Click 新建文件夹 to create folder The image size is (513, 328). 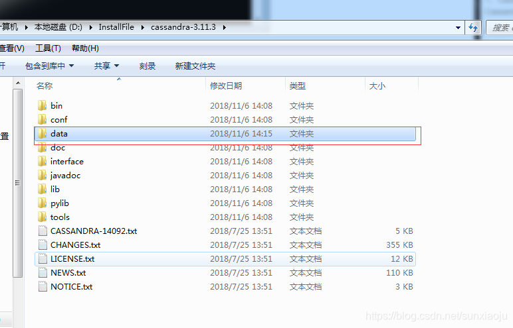click(x=195, y=66)
